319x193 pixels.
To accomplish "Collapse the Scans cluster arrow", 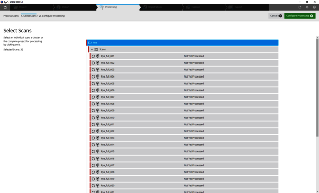I will (92, 49).
